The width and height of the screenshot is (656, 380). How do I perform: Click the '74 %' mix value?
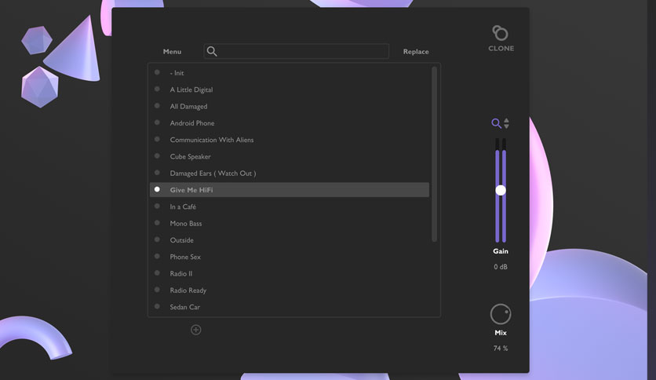pos(501,348)
